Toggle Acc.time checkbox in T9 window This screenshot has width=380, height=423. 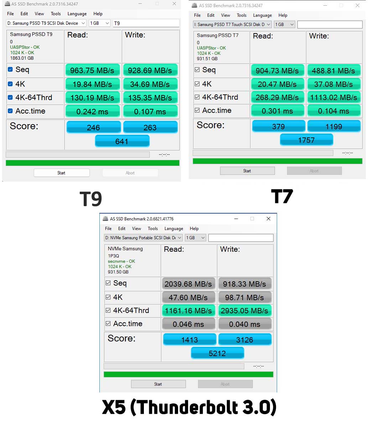(10, 111)
